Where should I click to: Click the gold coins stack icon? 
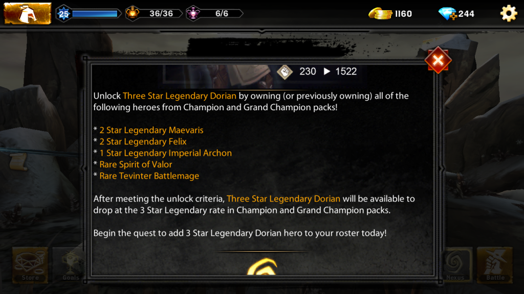(x=380, y=14)
